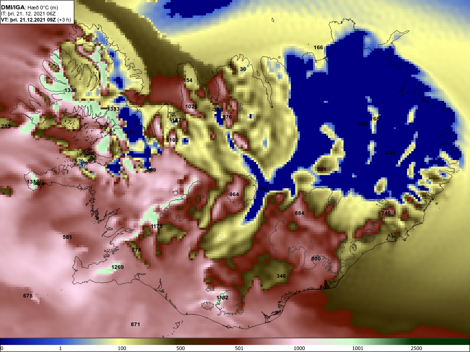470x352 pixels.
Task: Click the legend label 0
Action: click(2, 348)
